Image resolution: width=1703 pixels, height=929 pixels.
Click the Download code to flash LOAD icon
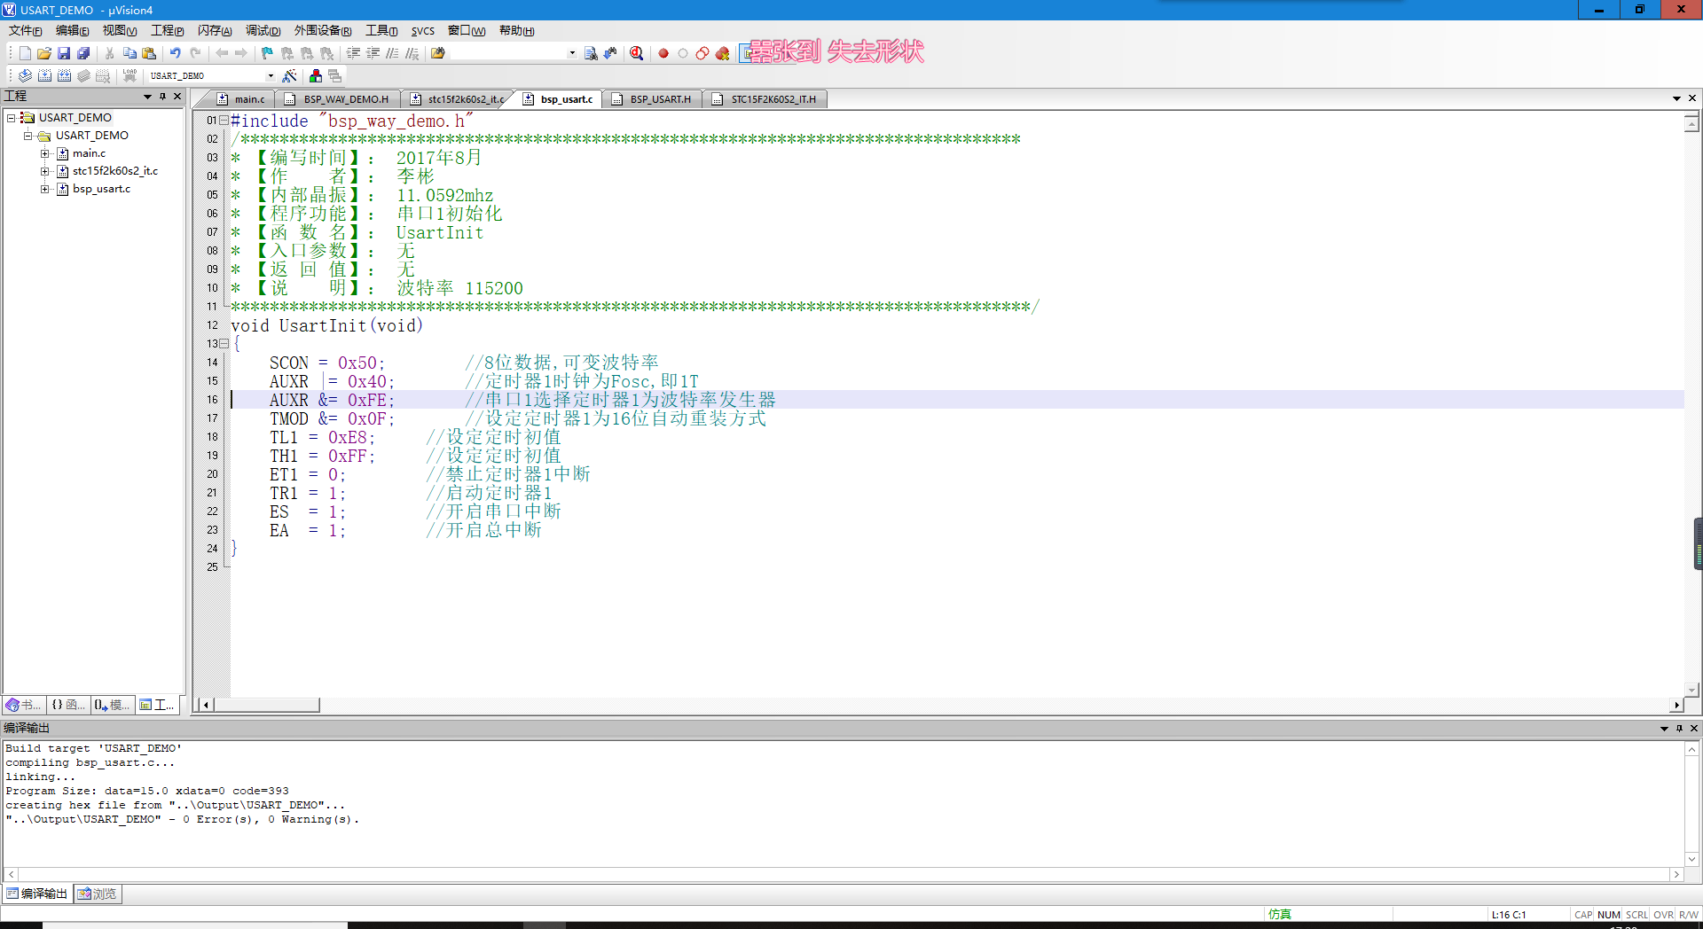pos(129,75)
